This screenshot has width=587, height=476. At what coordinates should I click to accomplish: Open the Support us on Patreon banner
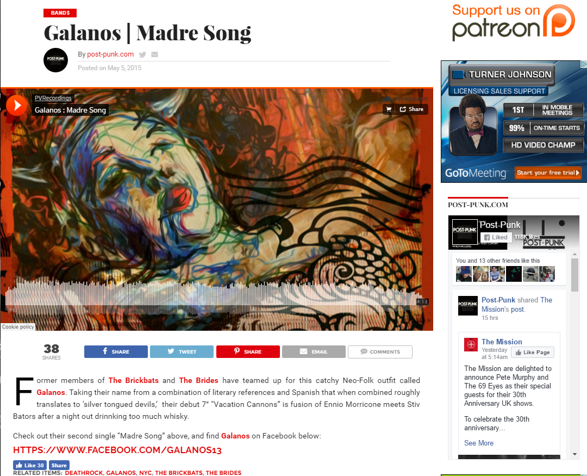pos(514,22)
